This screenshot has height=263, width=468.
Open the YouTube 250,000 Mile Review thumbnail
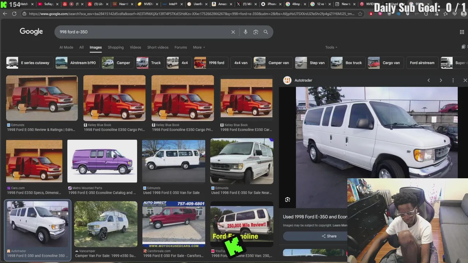coord(242,224)
